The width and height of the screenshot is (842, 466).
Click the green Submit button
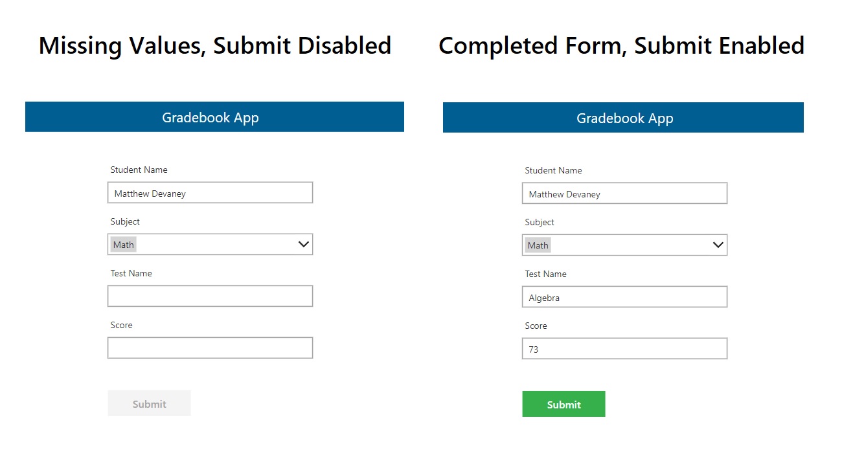(x=563, y=403)
